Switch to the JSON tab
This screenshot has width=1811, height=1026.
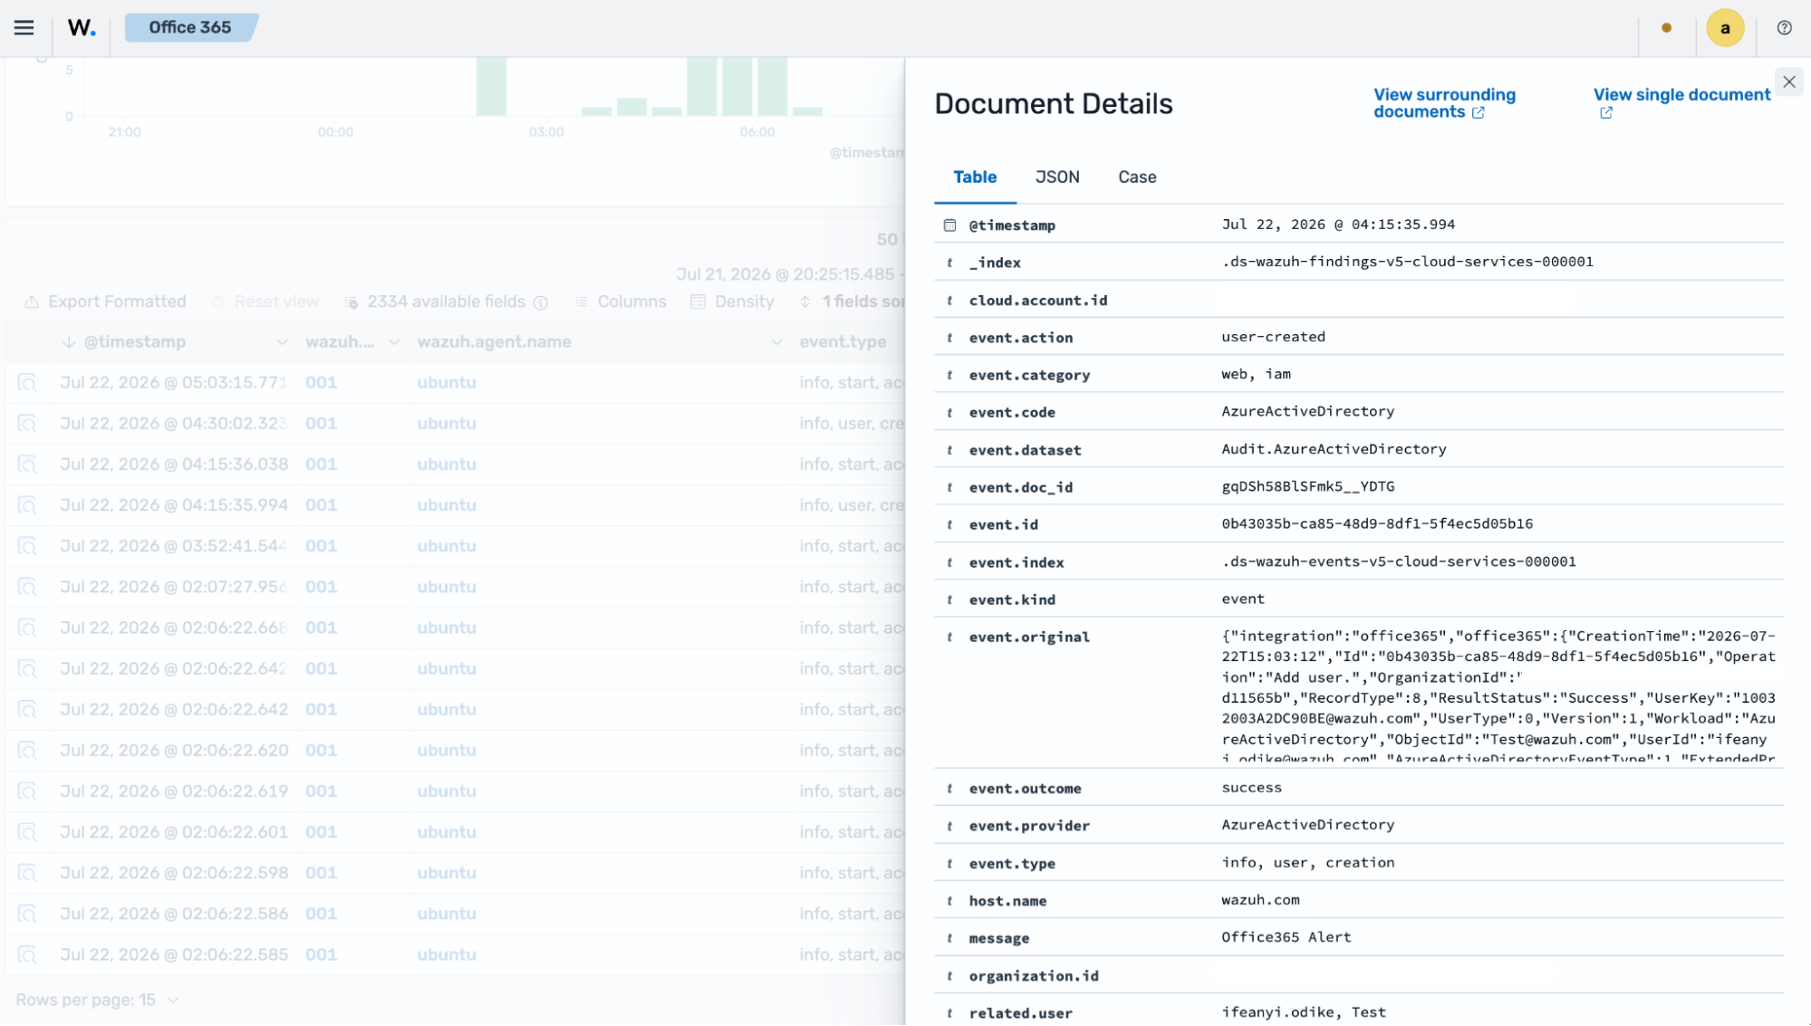[x=1057, y=177]
